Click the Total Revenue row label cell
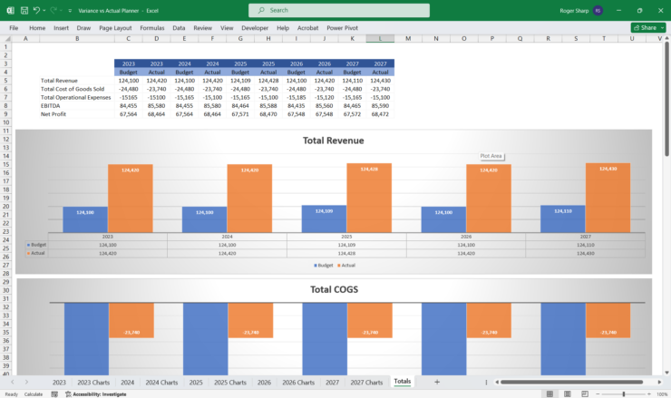This screenshot has width=671, height=398. pyautogui.click(x=77, y=81)
